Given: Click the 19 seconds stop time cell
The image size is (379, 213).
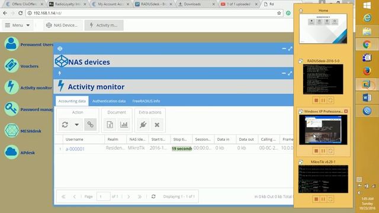Looking at the screenshot, I should click(182, 149).
